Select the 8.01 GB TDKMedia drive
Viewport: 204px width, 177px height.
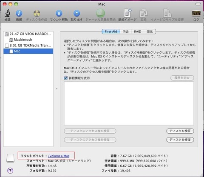[x=28, y=46]
